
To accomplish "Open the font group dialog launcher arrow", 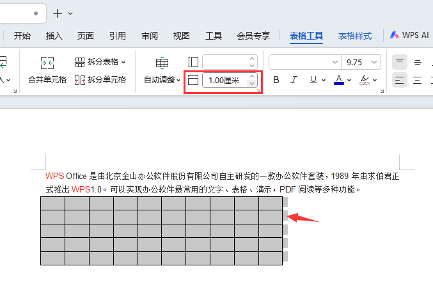I will point(382,91).
